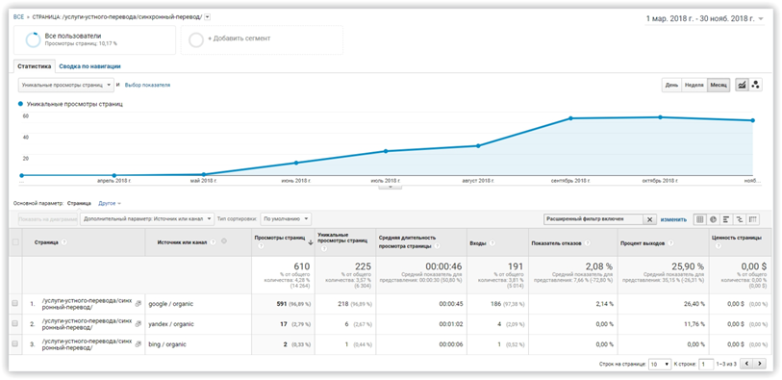The image size is (782, 380).
Task: Select the line chart type icon
Action: (x=742, y=86)
